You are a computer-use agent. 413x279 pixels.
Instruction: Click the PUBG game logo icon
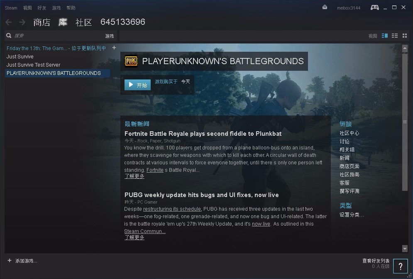pos(131,61)
